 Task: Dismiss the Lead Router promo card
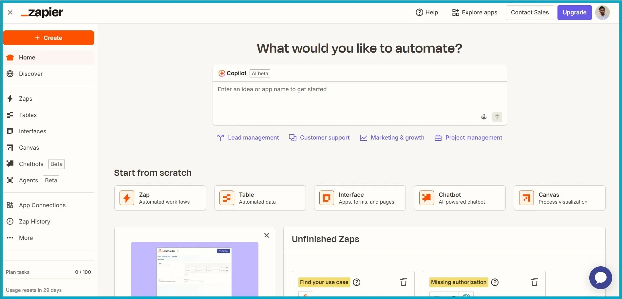[x=266, y=235]
